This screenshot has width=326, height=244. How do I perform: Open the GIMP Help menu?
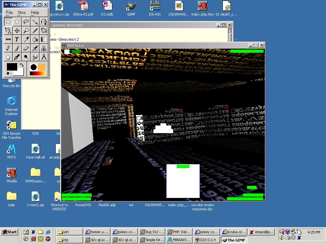pos(35,13)
